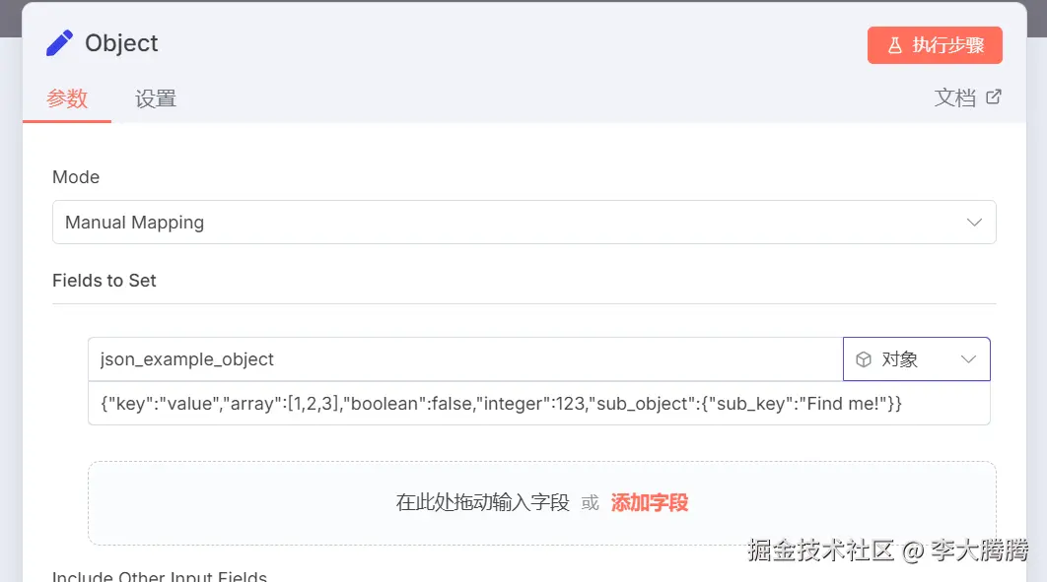1047x582 pixels.
Task: Open the 设置 tab
Action: tap(156, 98)
